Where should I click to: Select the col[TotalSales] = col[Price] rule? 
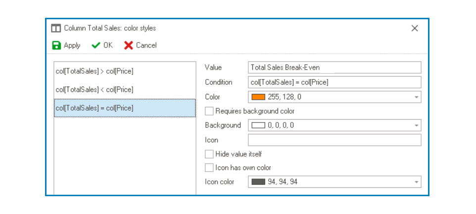94,108
